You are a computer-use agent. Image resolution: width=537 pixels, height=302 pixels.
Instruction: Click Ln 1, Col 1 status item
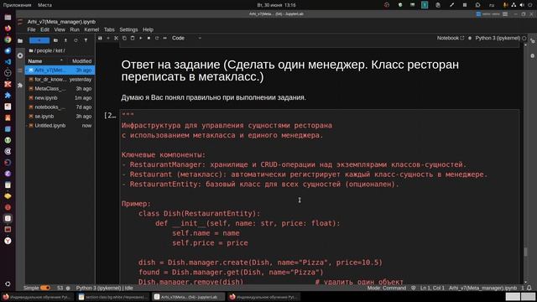(432, 288)
